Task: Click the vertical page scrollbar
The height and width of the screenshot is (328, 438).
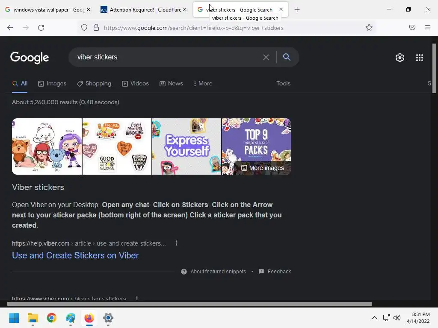Action: [x=434, y=68]
